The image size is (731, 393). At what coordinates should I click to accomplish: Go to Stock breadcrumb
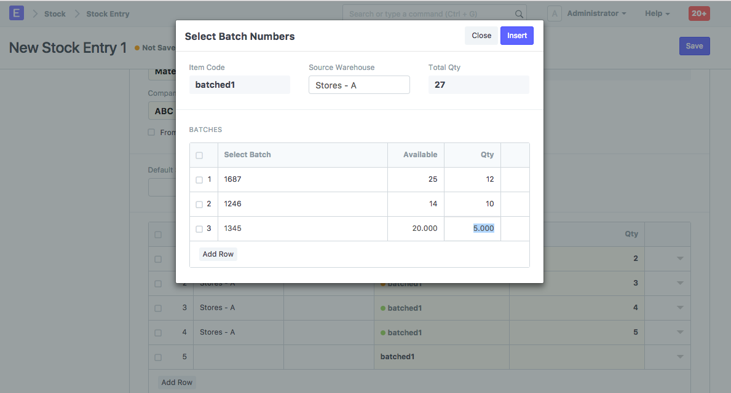pos(55,14)
